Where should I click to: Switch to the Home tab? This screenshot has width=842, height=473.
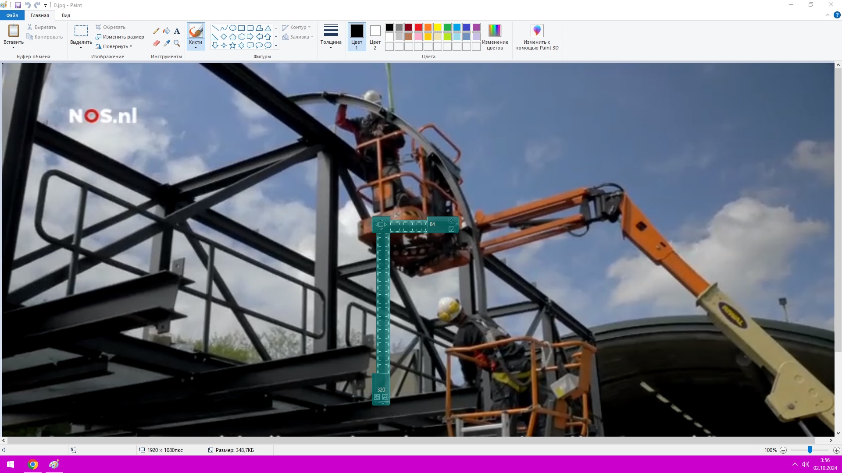(x=40, y=15)
